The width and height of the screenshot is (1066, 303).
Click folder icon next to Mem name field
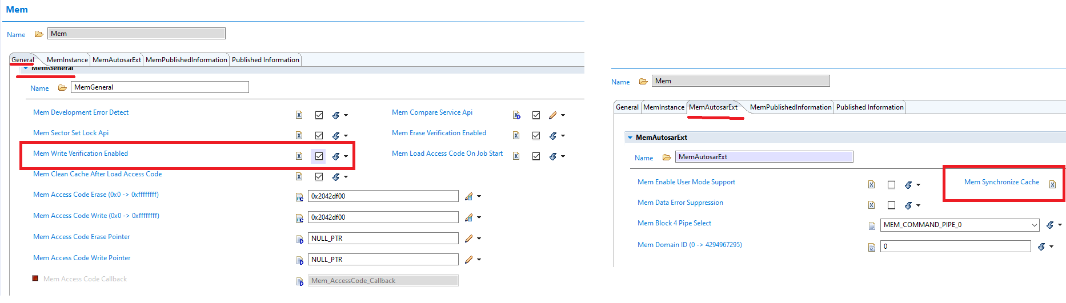pos(39,34)
